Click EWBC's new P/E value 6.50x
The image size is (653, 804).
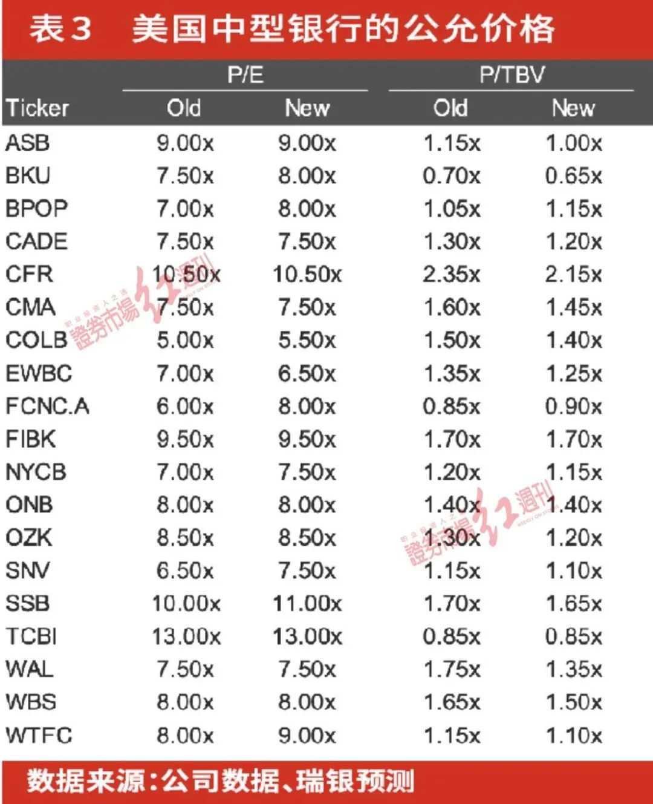click(x=307, y=373)
